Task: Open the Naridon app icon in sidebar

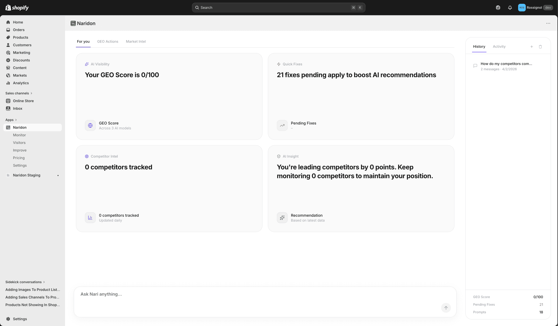Action: pos(8,127)
